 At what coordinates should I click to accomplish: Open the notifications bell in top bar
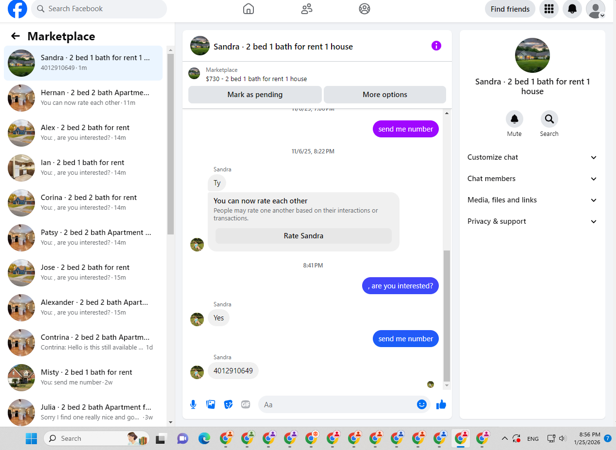click(x=572, y=9)
